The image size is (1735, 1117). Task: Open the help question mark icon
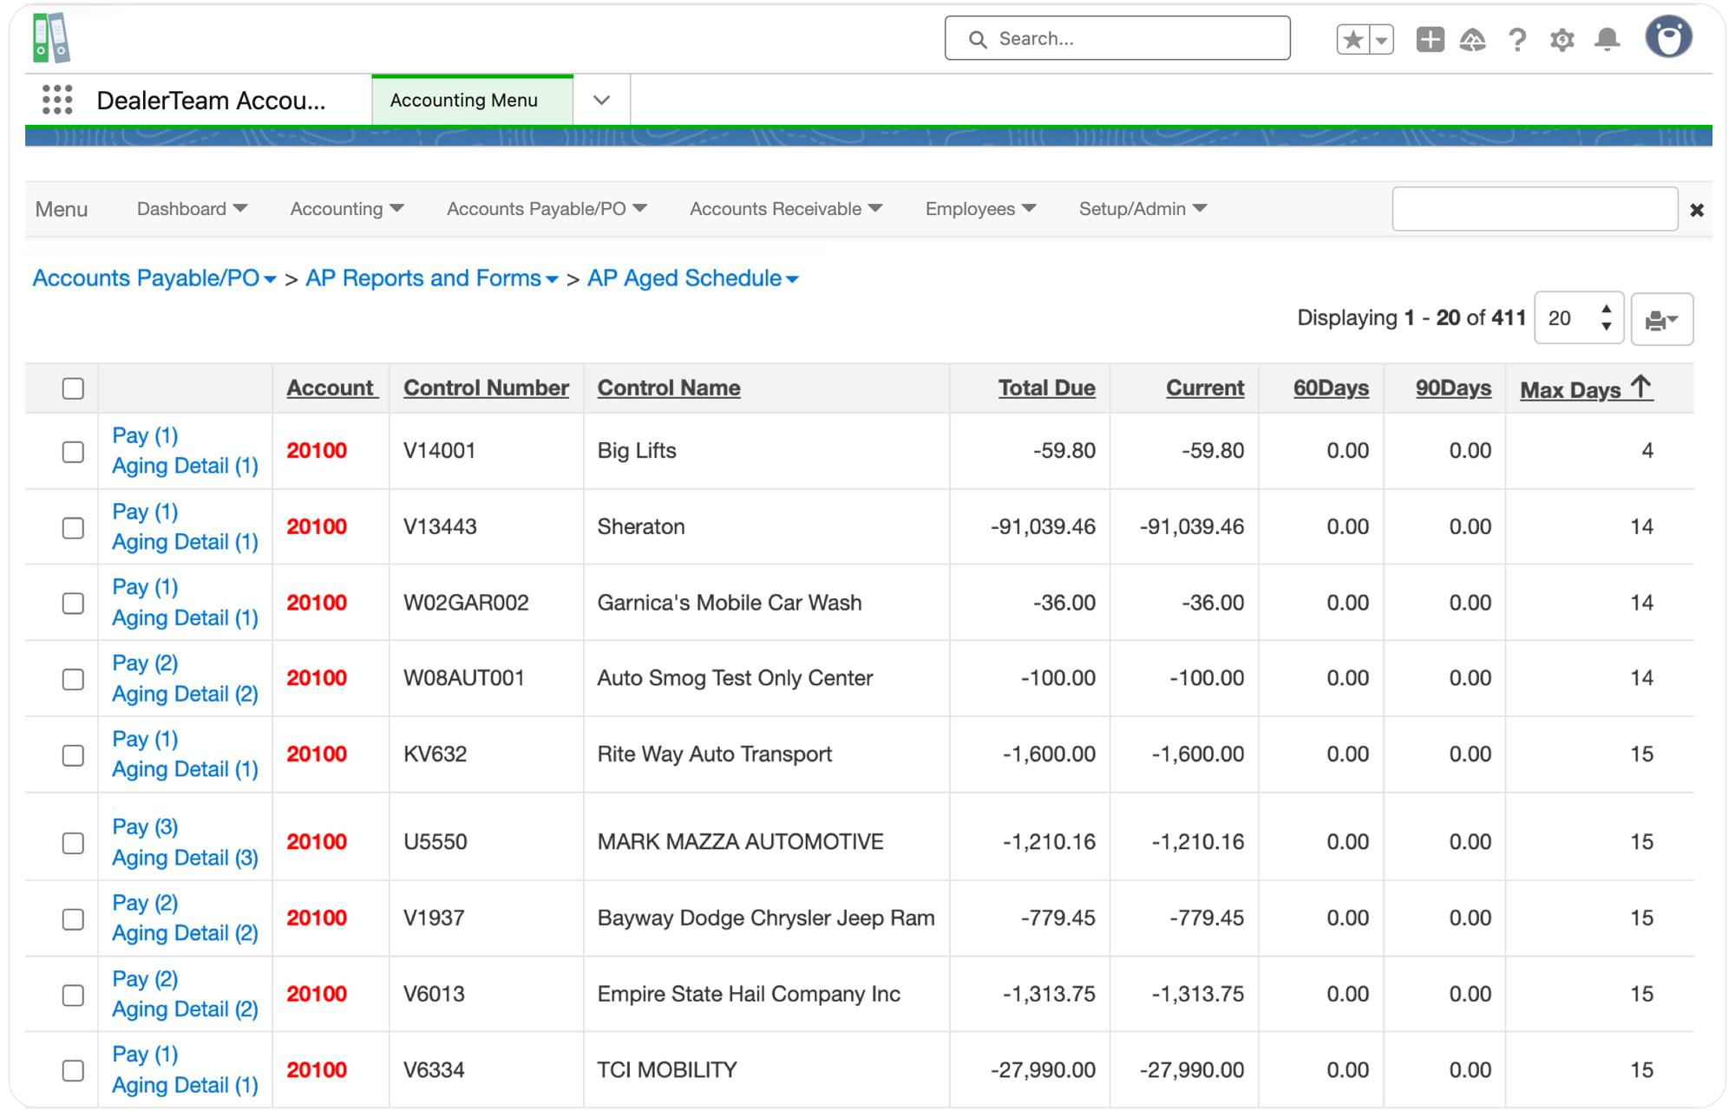point(1517,39)
